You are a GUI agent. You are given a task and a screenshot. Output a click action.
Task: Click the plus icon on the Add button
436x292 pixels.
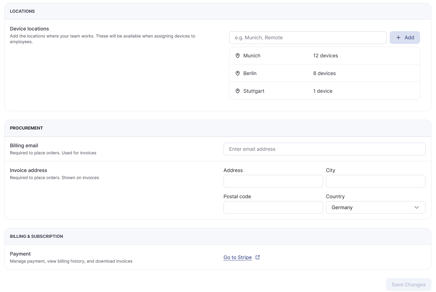click(398, 38)
